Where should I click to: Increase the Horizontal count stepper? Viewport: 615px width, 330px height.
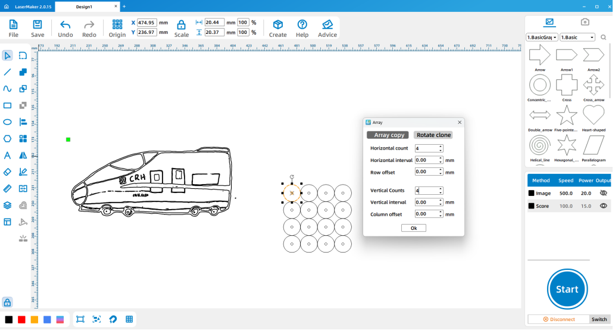click(x=441, y=146)
